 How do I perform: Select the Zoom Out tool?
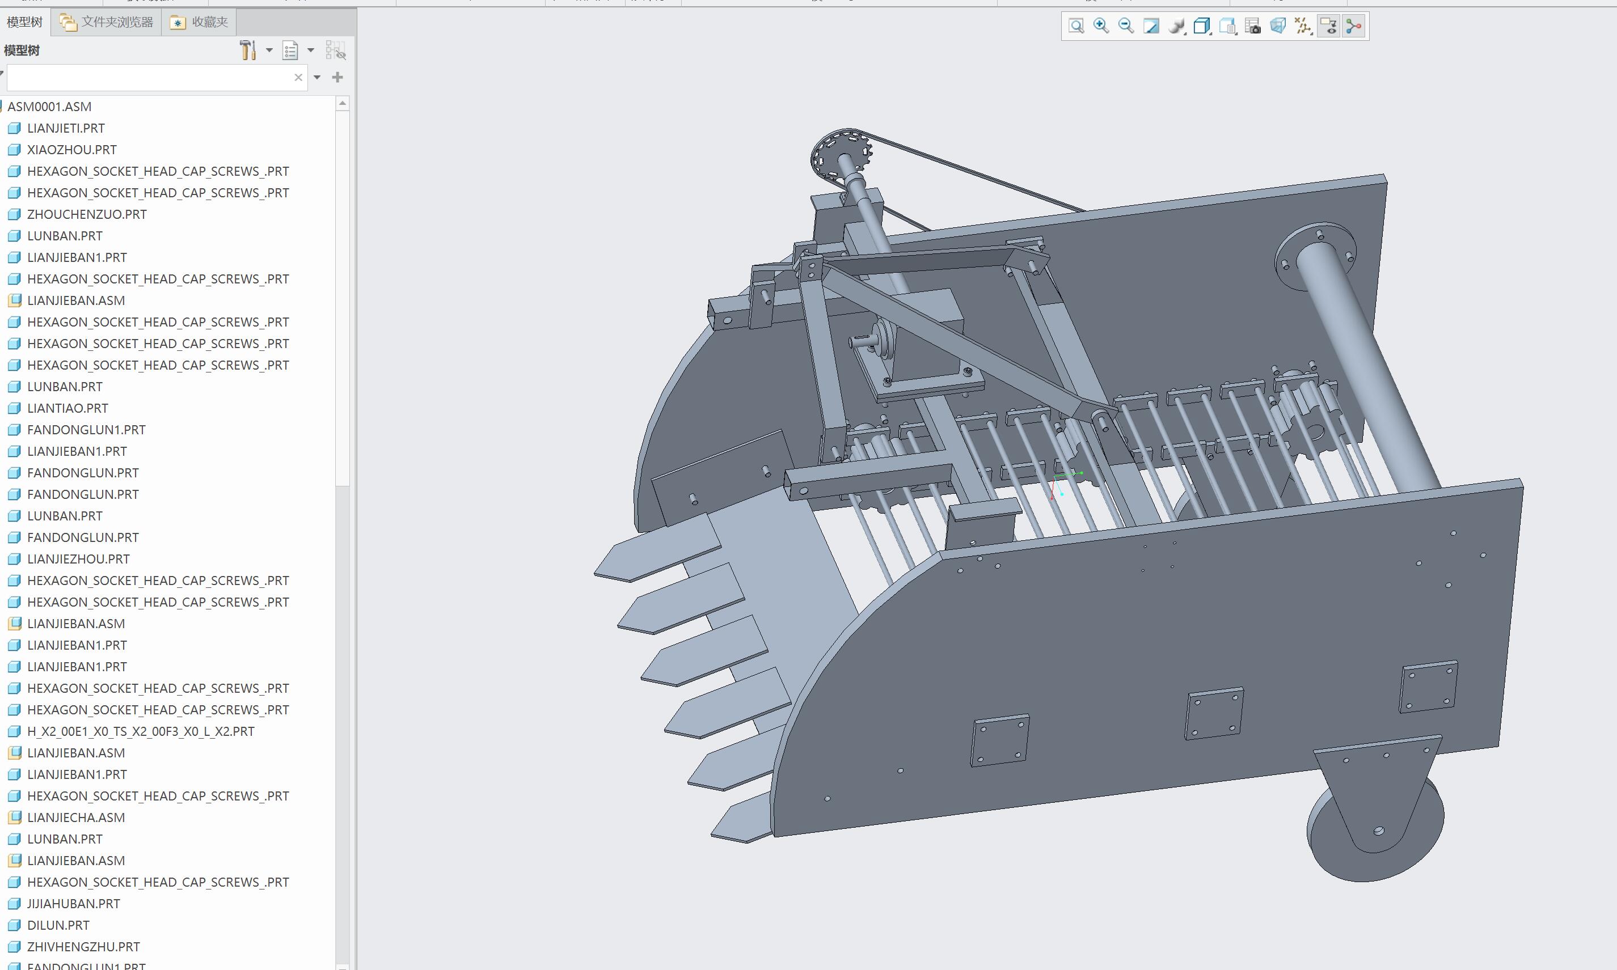(x=1126, y=26)
